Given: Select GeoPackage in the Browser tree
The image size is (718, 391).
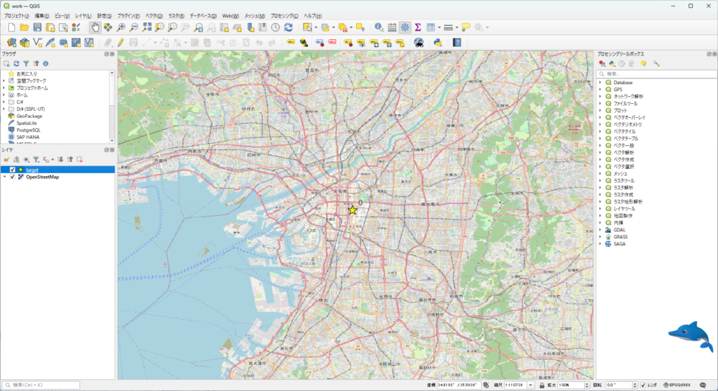Looking at the screenshot, I should [29, 116].
